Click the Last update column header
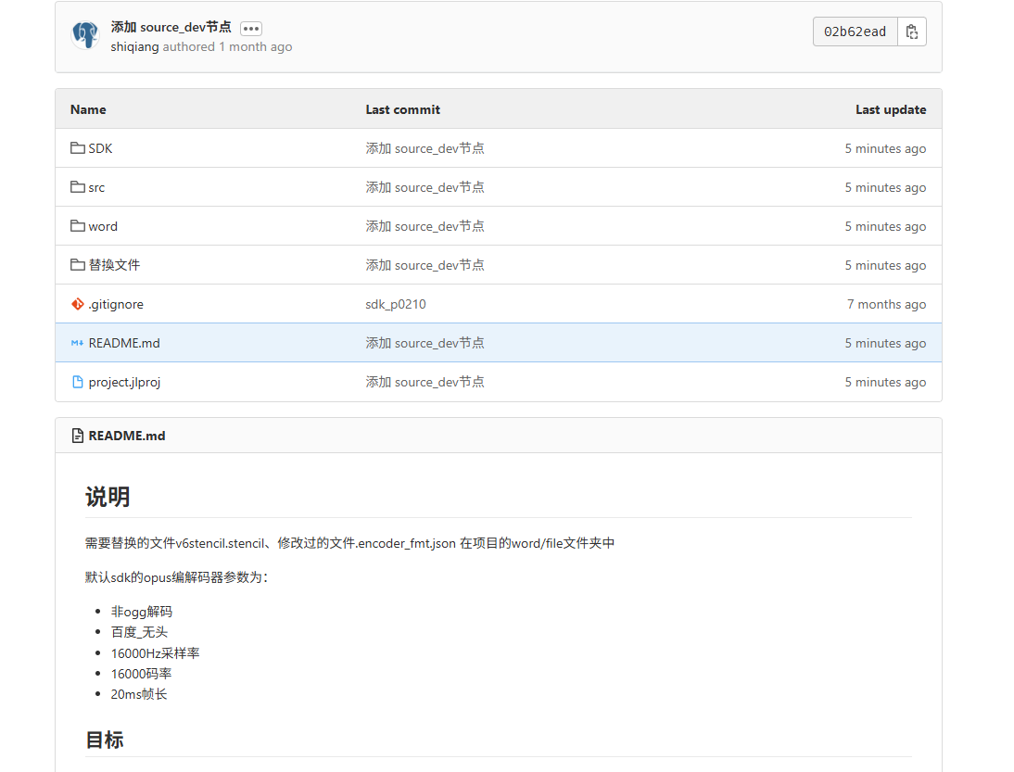Screen dimensions: 1014x772 pos(891,110)
